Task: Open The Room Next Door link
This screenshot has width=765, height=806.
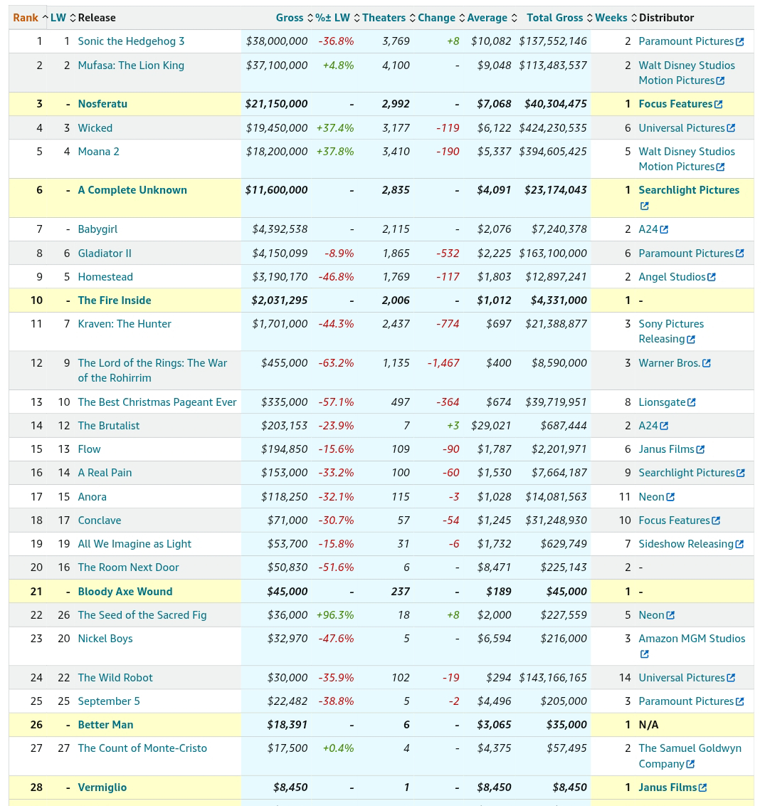Action: (128, 568)
